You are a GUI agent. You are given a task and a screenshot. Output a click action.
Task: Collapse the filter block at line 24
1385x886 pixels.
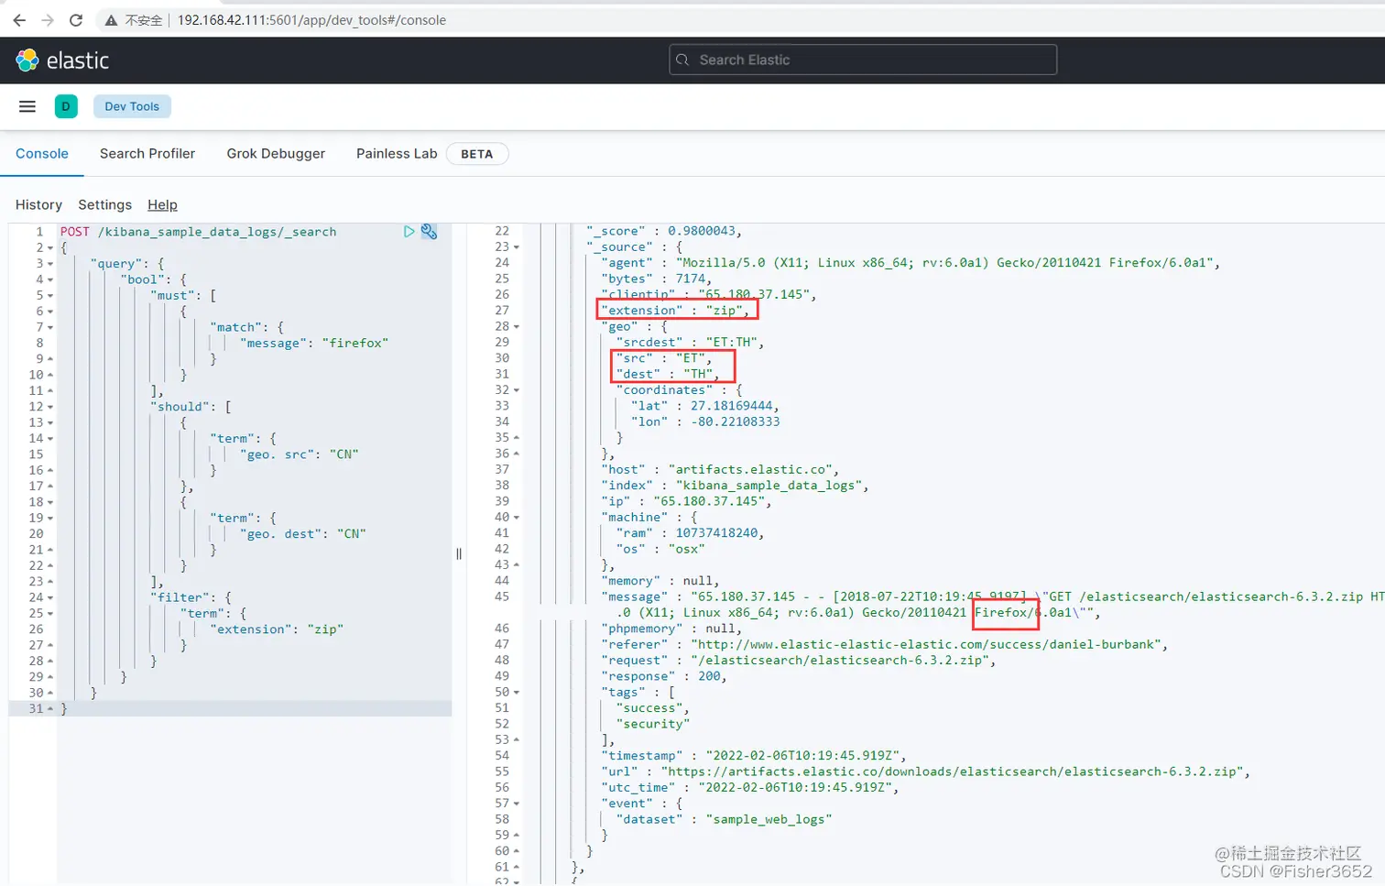[50, 597]
